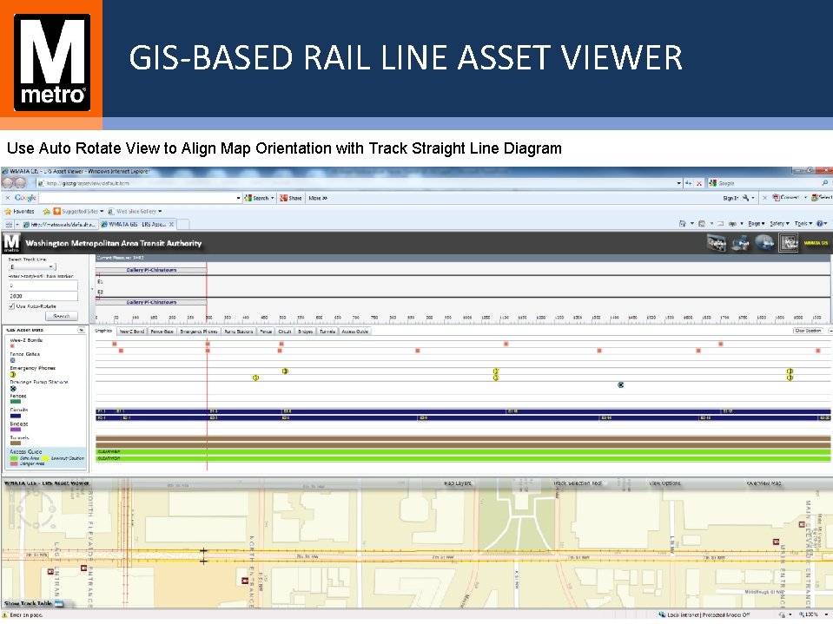Viewport: 833px width, 624px height.
Task: Click Emergency Phones legend icon
Action: (x=13, y=374)
